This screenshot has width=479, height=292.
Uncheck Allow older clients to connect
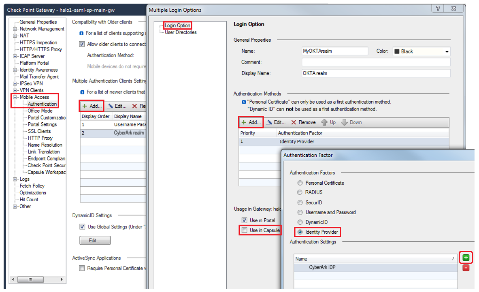[81, 44]
